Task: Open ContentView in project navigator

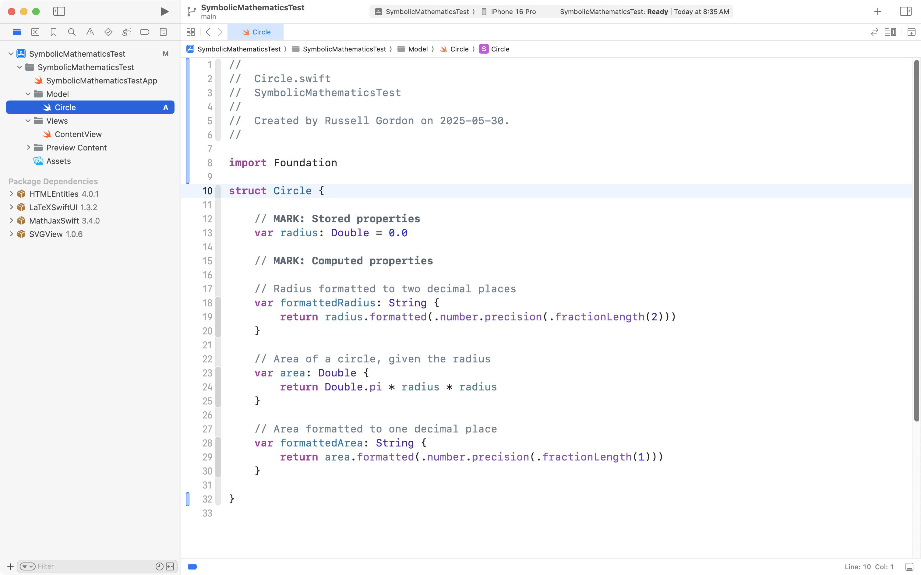Action: click(x=78, y=134)
